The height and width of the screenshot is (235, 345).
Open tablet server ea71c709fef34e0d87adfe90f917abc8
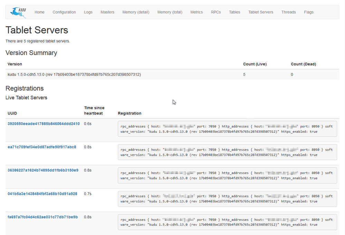(42, 147)
